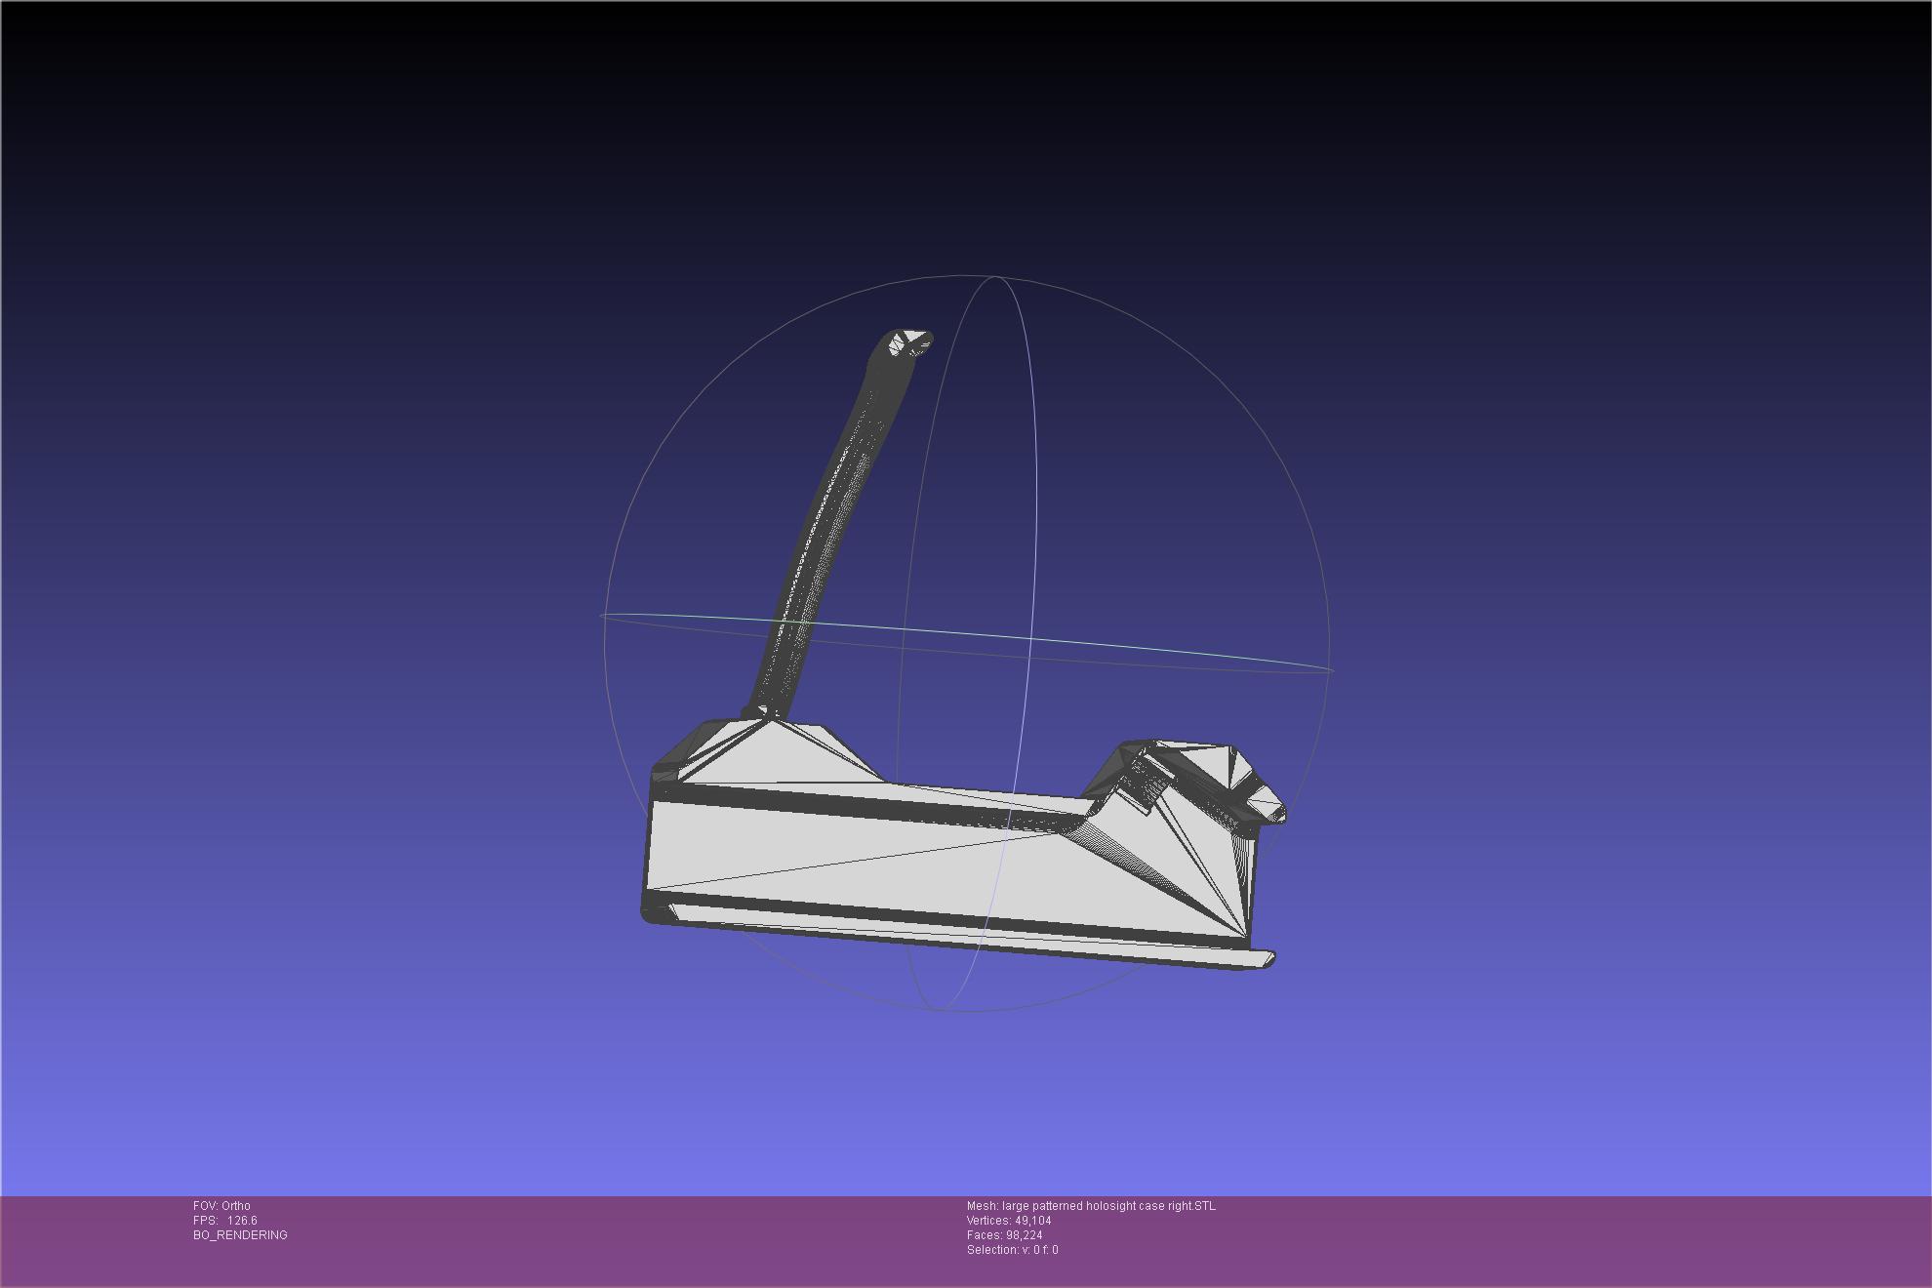
Task: Click the ridged notch on the right hump
Action: click(x=1149, y=783)
